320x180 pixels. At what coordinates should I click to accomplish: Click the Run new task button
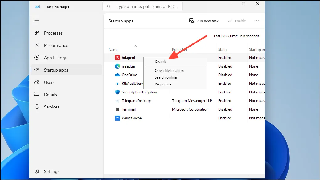[204, 21]
